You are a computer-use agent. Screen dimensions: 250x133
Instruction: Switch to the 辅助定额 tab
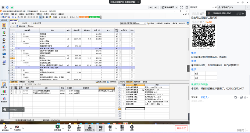[x=137, y=82]
